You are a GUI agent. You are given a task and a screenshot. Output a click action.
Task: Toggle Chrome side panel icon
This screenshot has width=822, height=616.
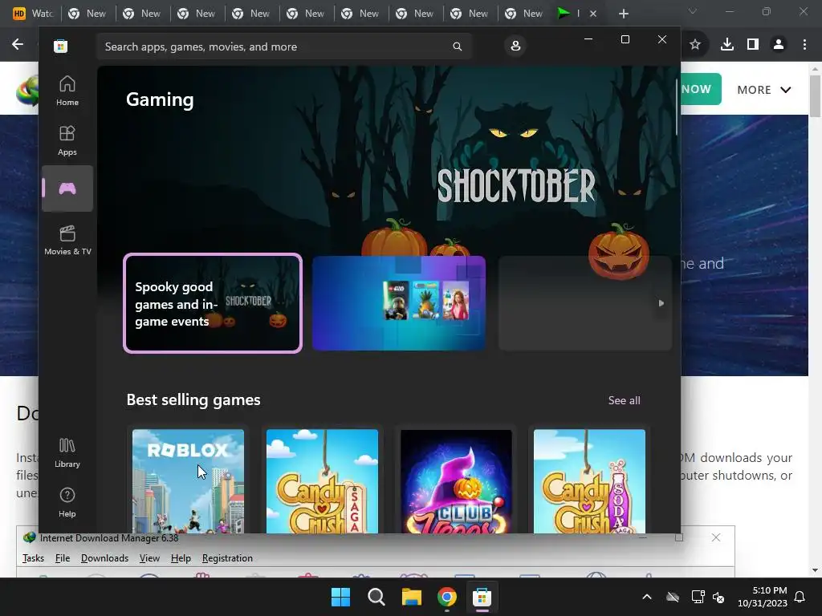point(753,45)
